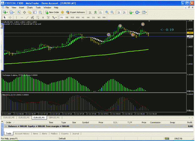Open the Indicators list icon
This screenshot has width=195, height=141.
coord(130,12)
